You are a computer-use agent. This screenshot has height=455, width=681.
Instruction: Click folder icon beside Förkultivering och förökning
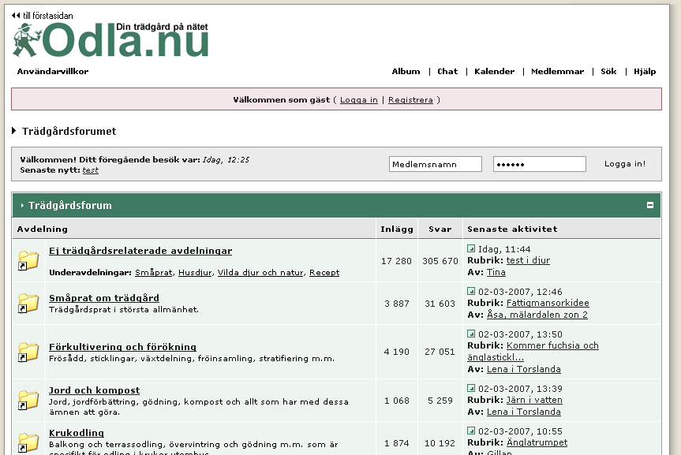coord(28,352)
